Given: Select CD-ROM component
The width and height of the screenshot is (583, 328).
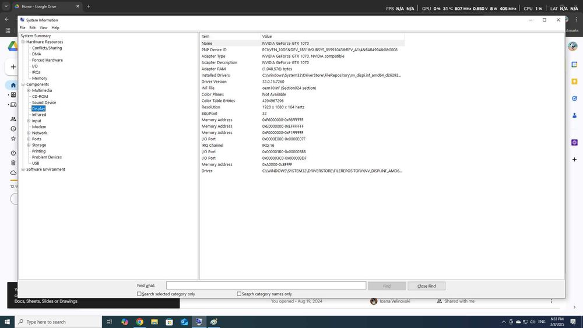Looking at the screenshot, I should (40, 97).
